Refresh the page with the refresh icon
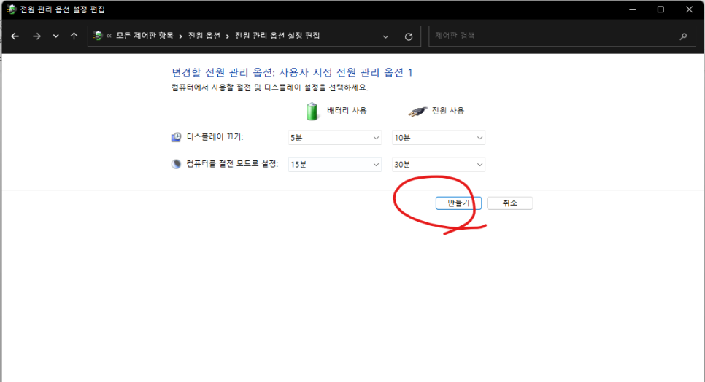Screen dimensions: 705x382 tap(408, 36)
